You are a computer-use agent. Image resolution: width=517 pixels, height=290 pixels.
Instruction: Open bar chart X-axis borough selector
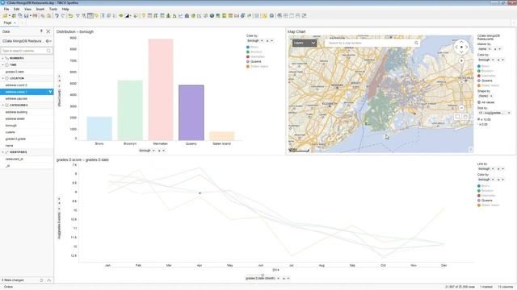click(x=147, y=151)
